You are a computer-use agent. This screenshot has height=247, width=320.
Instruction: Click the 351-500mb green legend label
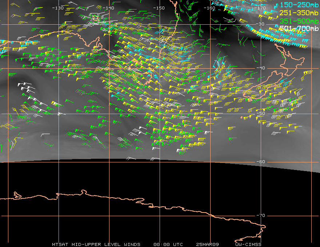299,21
